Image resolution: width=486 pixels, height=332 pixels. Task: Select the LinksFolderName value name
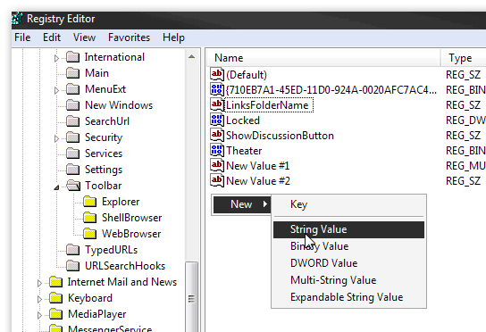(x=267, y=105)
